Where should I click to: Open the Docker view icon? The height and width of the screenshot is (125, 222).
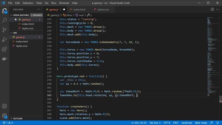click(x=5, y=59)
